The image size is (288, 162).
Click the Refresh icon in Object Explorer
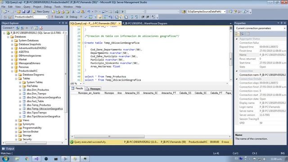(36, 28)
